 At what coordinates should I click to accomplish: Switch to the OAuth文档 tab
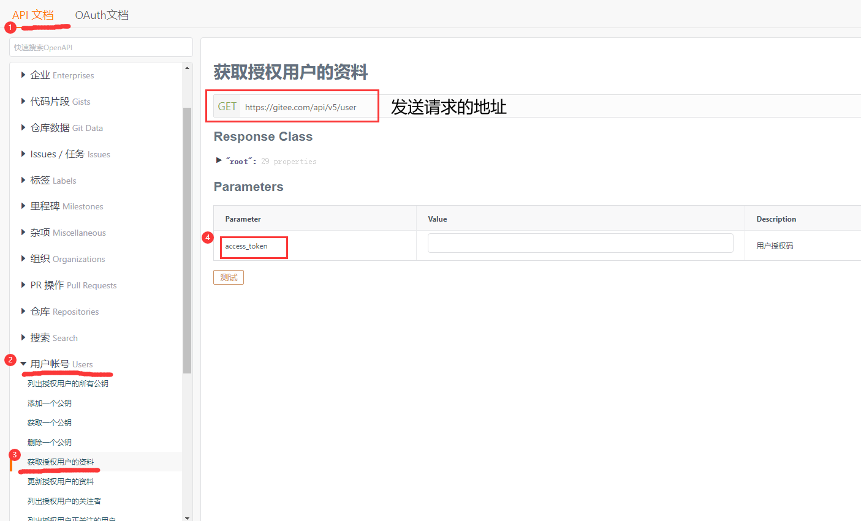coord(101,15)
